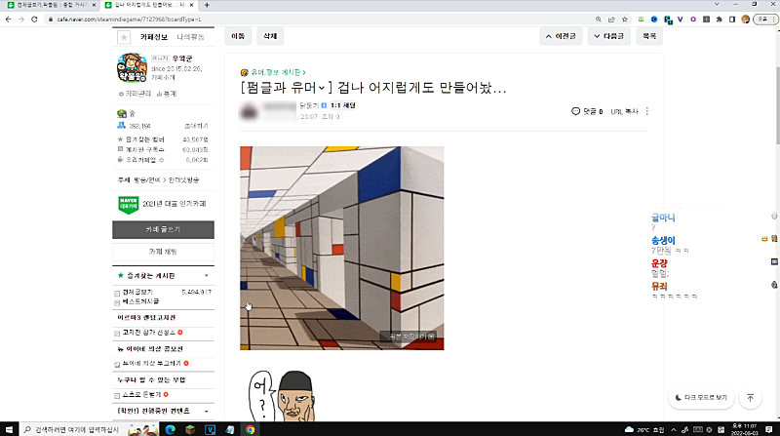Screen dimensions: 780x436
Task: Click the cafe favorite star icon
Action: [x=124, y=37]
